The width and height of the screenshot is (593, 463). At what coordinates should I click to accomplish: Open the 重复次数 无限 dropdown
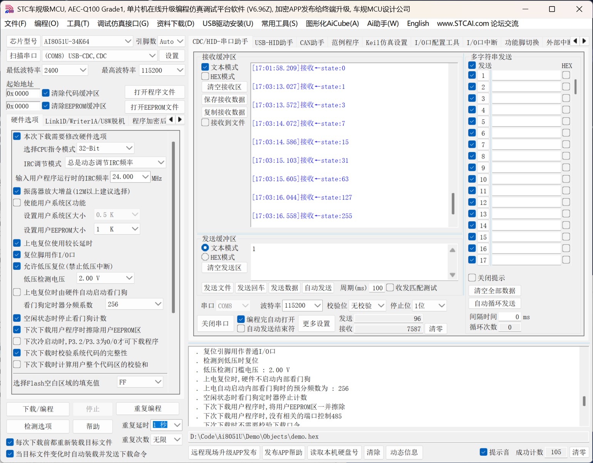pyautogui.click(x=178, y=439)
